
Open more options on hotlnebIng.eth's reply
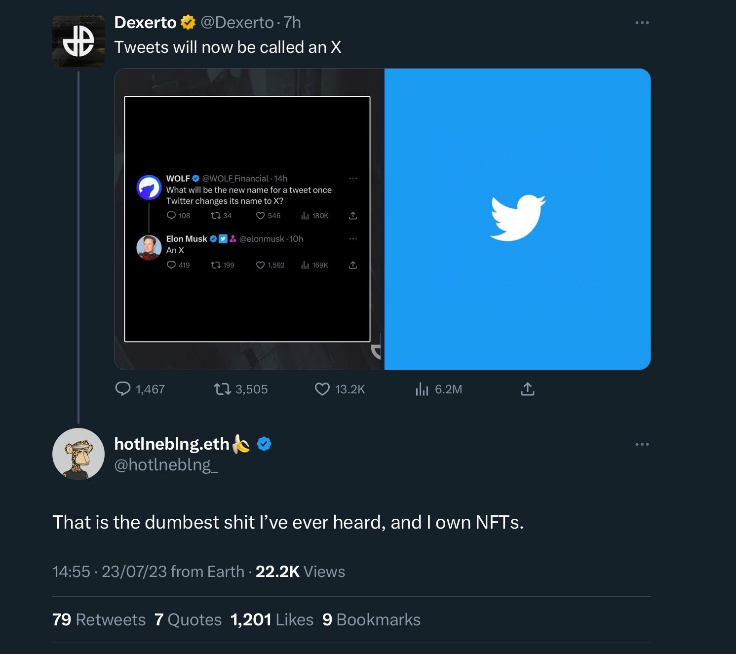click(642, 444)
